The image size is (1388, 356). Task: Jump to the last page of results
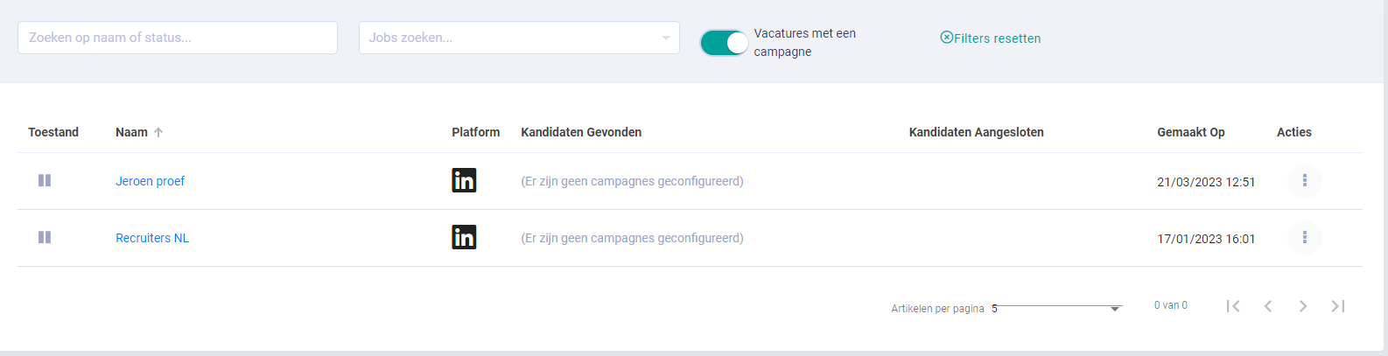coord(1338,305)
